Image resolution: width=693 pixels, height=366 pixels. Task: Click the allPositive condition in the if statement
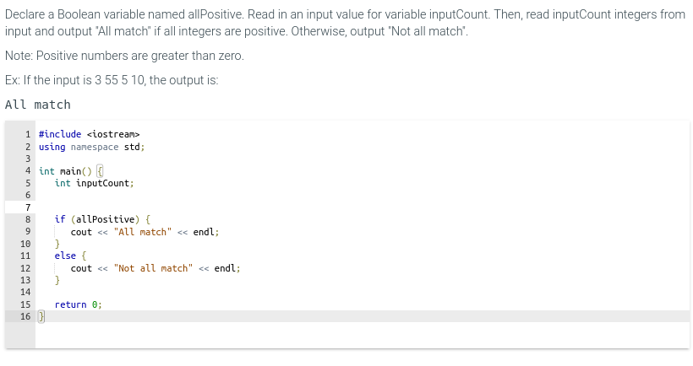pyautogui.click(x=105, y=219)
